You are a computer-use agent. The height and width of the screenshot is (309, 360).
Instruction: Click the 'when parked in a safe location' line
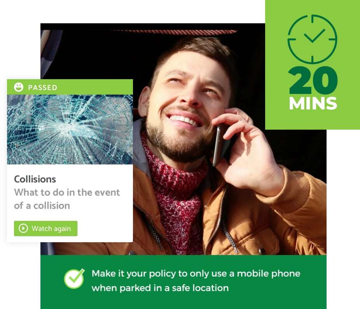pyautogui.click(x=160, y=288)
